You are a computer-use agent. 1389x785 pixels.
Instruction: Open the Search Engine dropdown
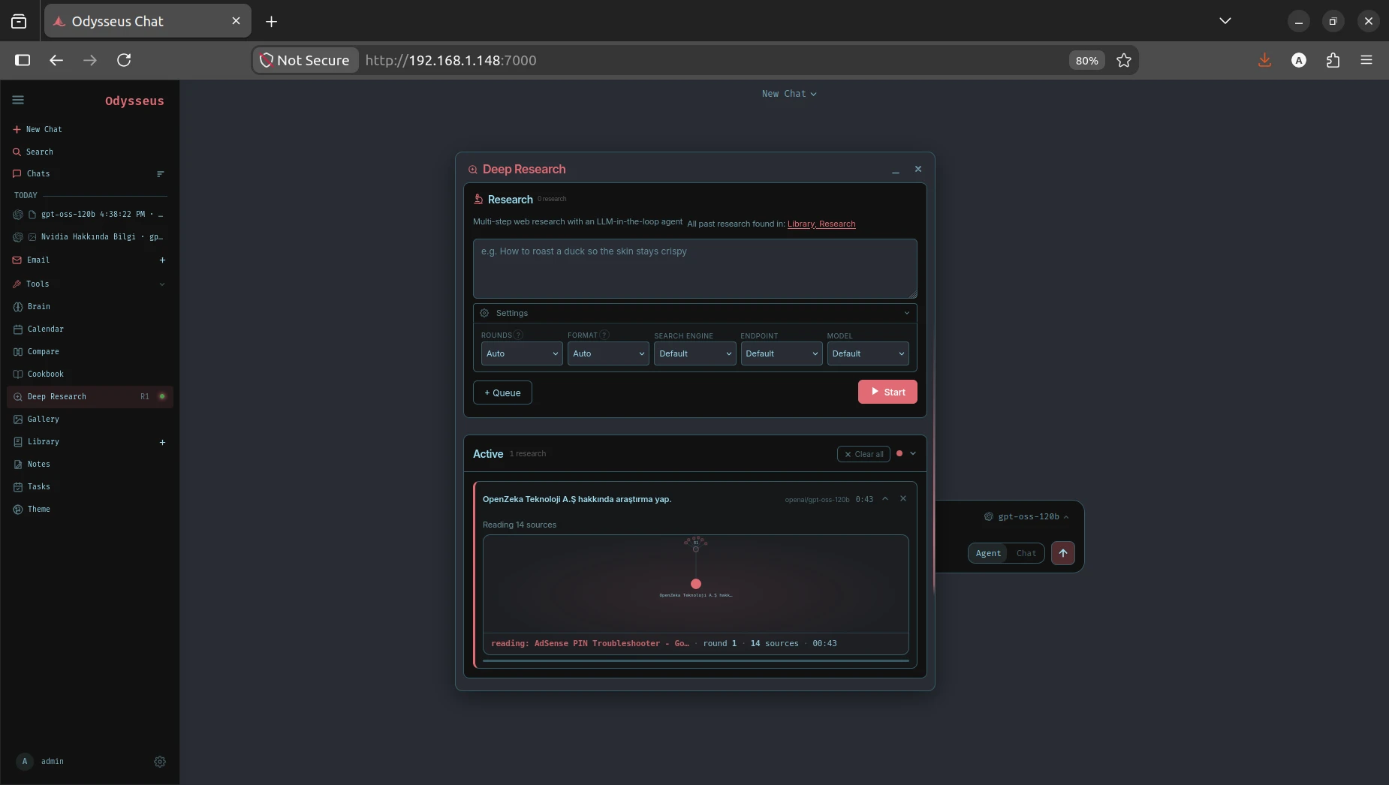[x=694, y=353]
